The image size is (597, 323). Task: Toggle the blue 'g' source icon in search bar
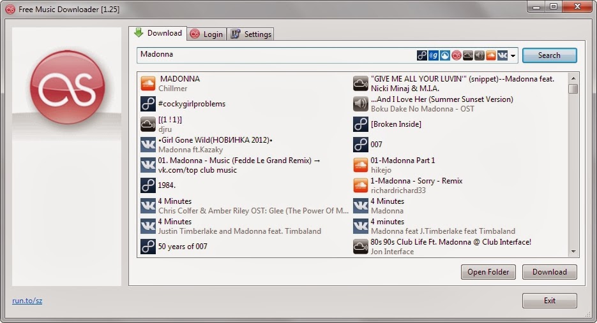click(434, 55)
